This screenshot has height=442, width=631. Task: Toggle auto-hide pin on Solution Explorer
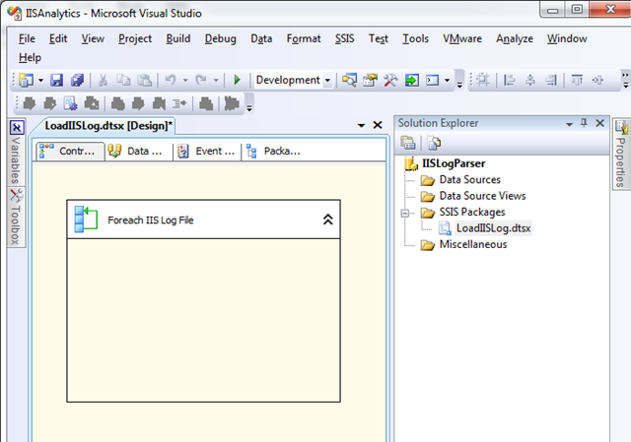pos(584,123)
